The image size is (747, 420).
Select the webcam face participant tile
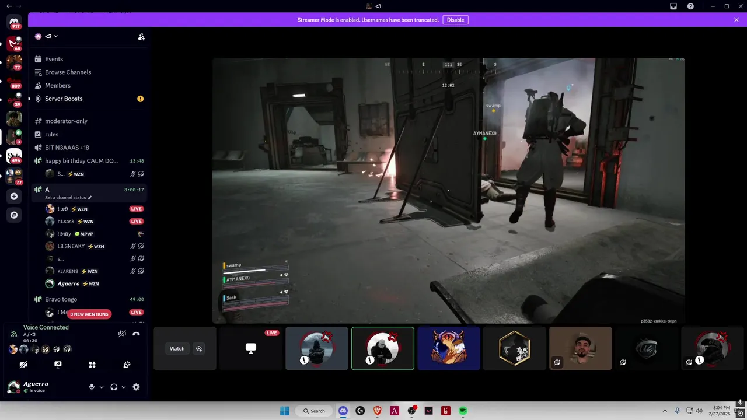[581, 348]
